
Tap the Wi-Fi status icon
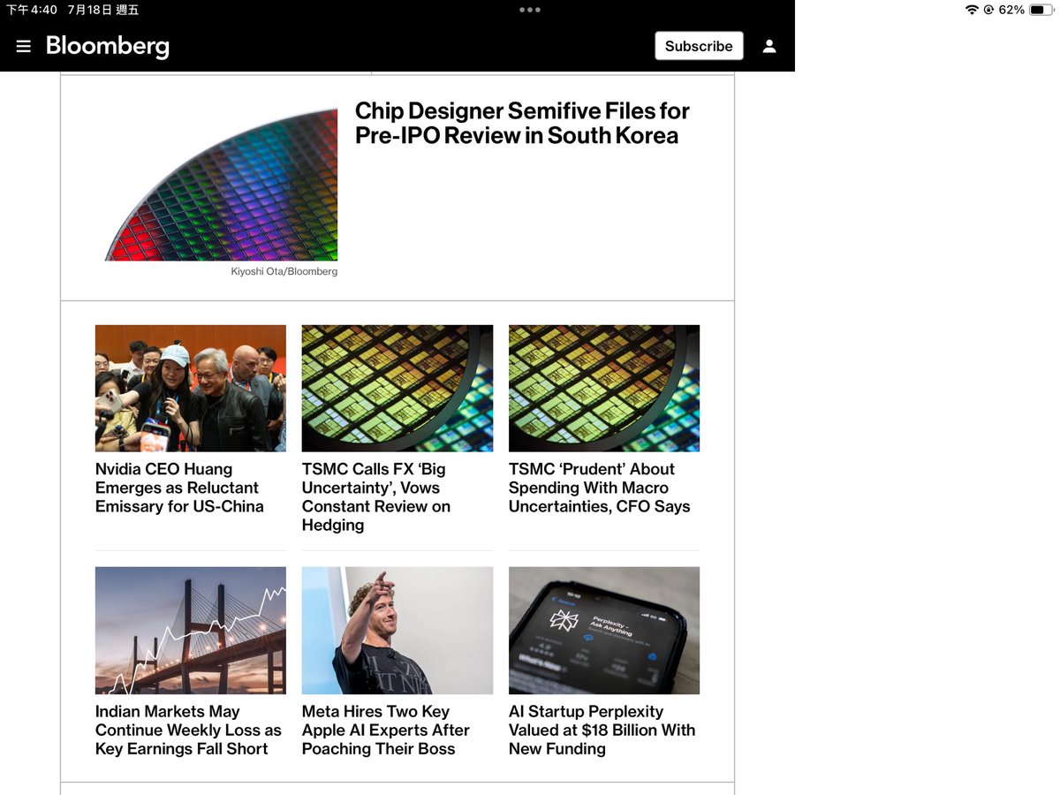tap(972, 10)
